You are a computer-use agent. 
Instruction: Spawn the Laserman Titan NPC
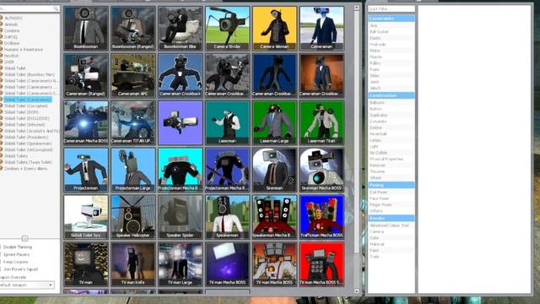tap(321, 122)
